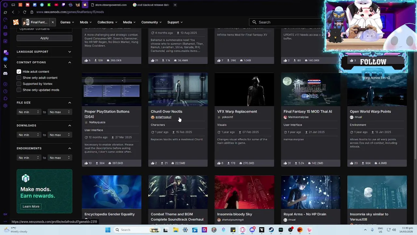This screenshot has height=235, width=417.
Task: Open the Collections menu
Action: pos(108,22)
